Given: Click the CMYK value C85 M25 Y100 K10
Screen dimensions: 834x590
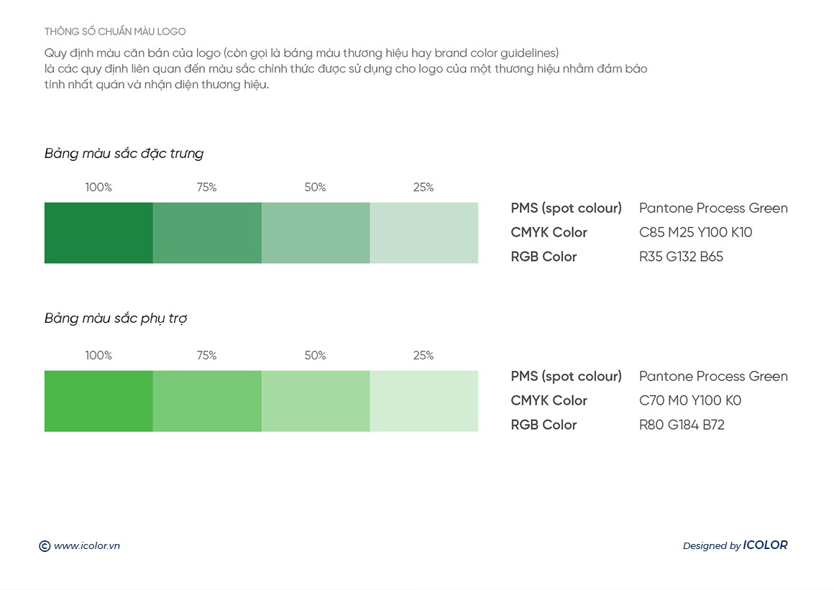Looking at the screenshot, I should coord(695,233).
